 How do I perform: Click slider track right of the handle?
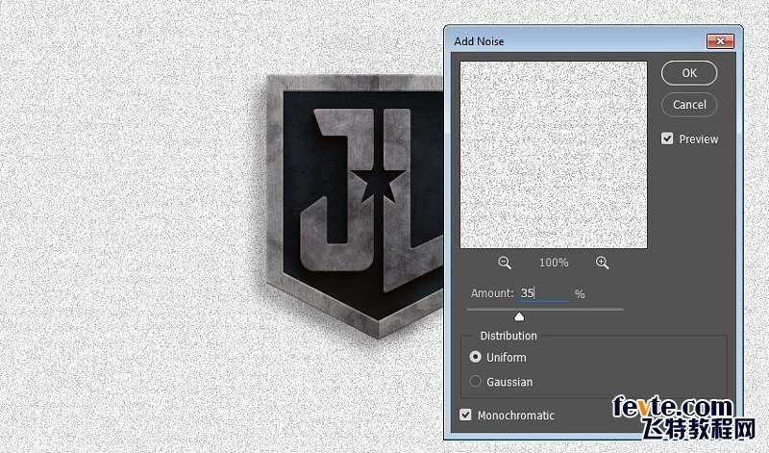click(x=577, y=310)
